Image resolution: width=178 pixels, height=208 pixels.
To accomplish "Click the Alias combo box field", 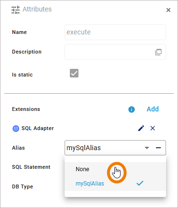I will pyautogui.click(x=115, y=148).
